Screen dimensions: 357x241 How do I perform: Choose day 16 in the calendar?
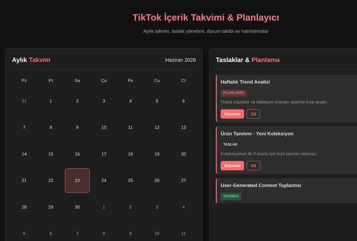click(x=77, y=154)
